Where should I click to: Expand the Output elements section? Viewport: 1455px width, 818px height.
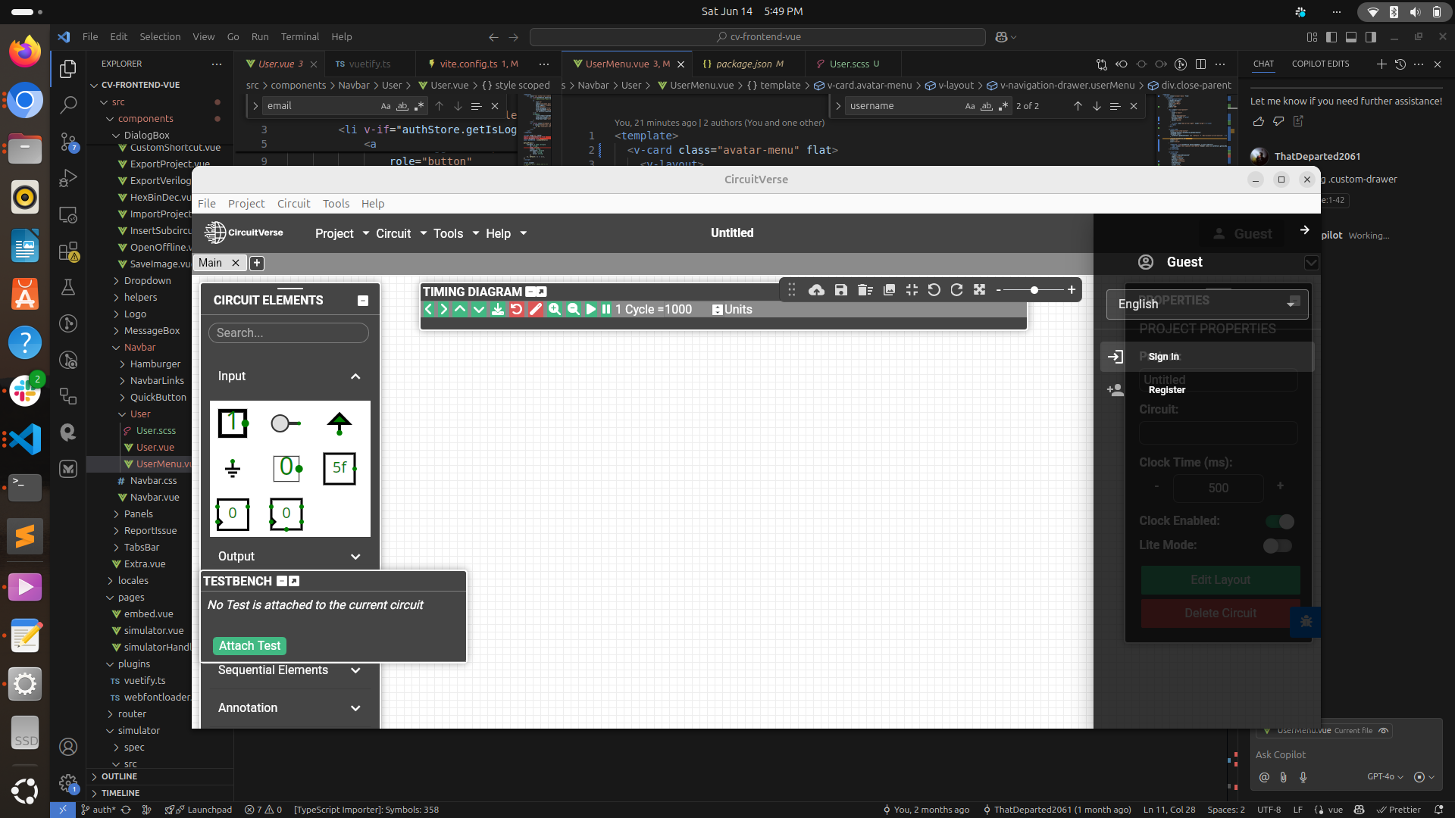tap(355, 557)
